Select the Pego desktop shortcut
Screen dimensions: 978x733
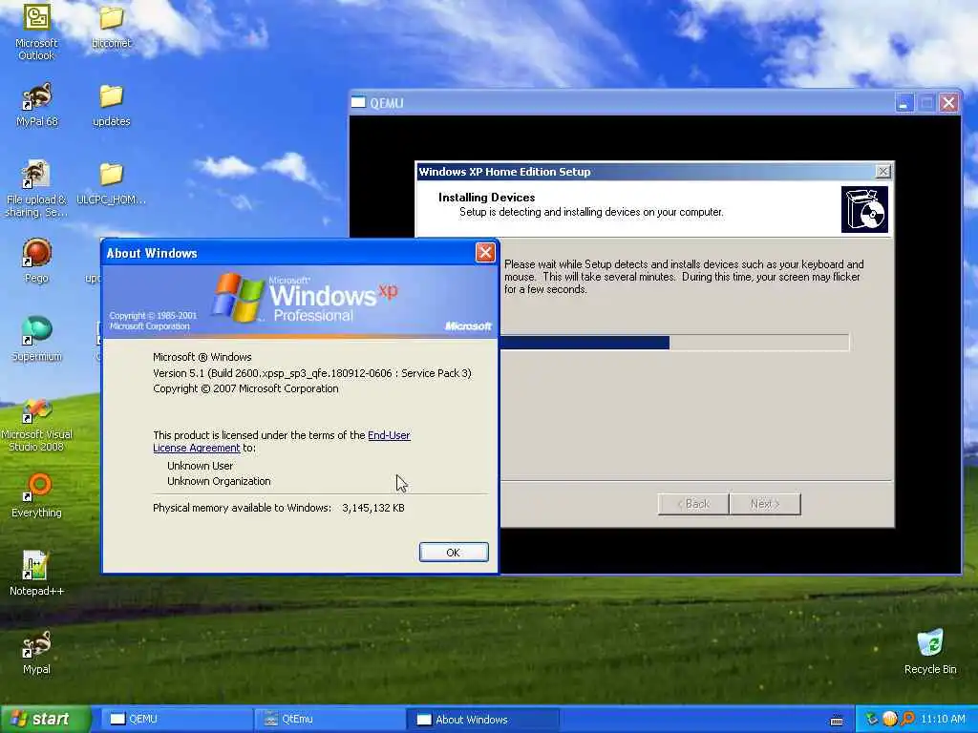pyautogui.click(x=36, y=261)
